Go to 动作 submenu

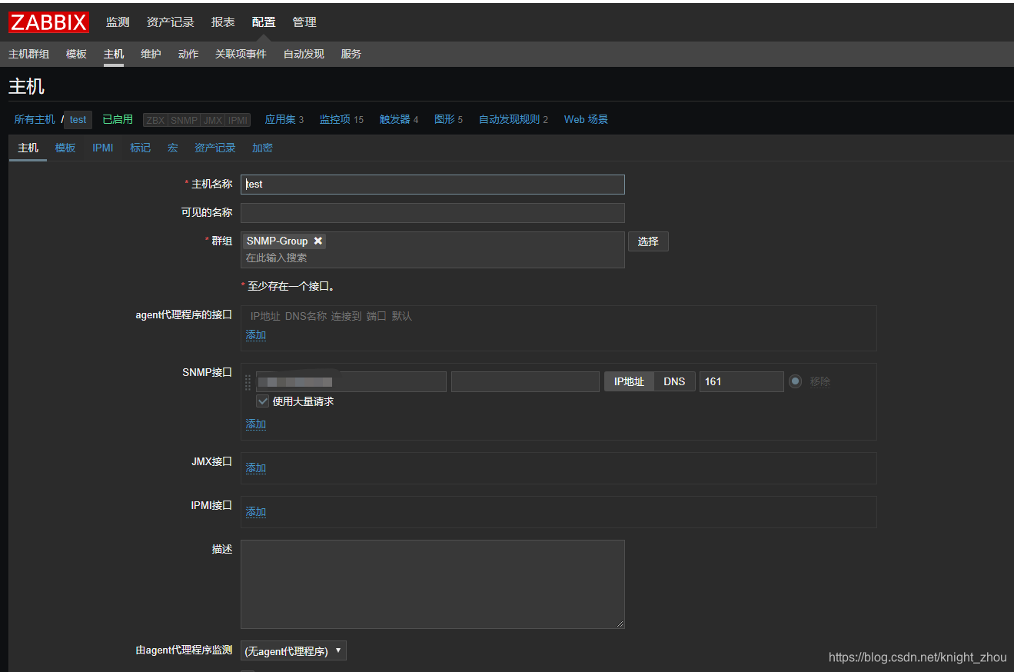(x=188, y=54)
